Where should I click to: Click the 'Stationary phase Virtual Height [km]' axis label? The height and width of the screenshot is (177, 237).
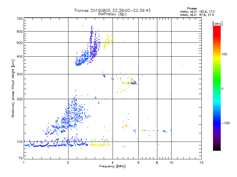[13, 89]
